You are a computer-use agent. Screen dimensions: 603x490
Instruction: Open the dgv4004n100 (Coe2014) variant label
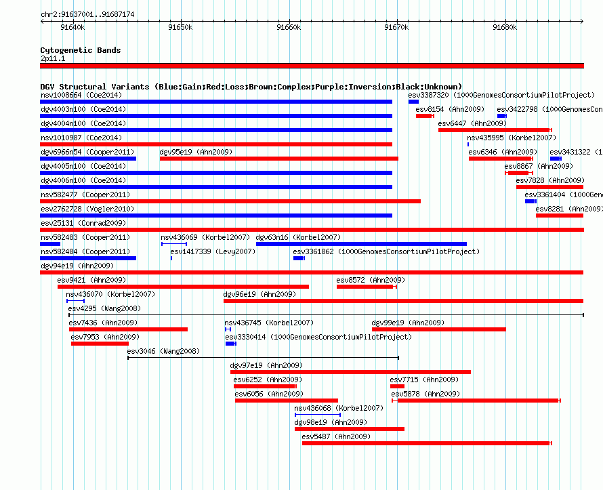[x=83, y=123]
